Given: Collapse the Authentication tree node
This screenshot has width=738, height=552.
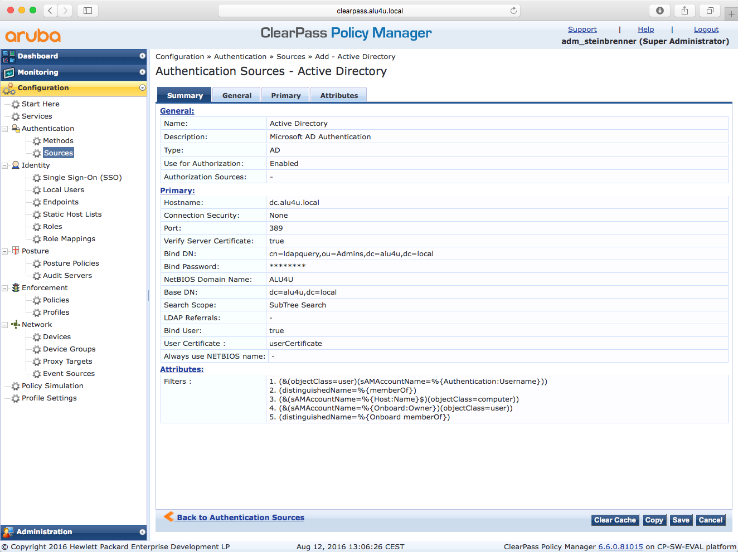Looking at the screenshot, I should pyautogui.click(x=5, y=129).
